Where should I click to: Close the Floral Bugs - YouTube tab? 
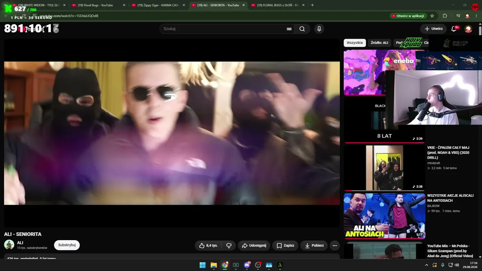pos(124,5)
